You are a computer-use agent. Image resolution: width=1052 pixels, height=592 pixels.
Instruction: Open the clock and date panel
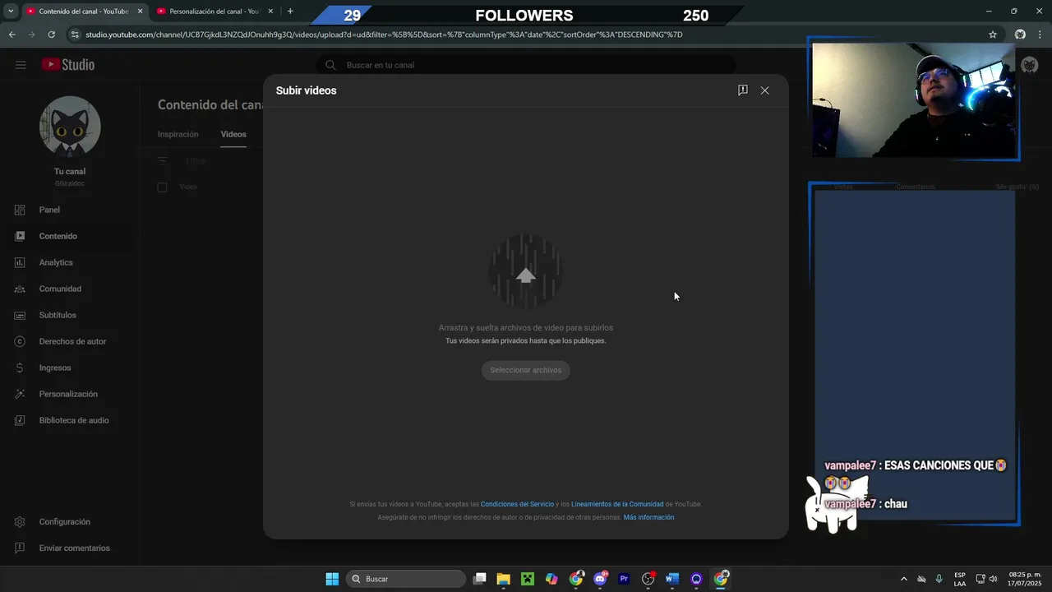pyautogui.click(x=1025, y=579)
